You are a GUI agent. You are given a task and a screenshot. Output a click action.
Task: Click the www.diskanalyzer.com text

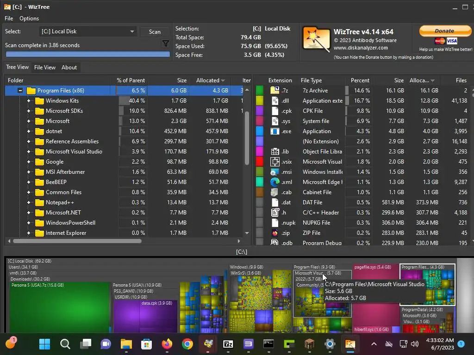tap(361, 48)
